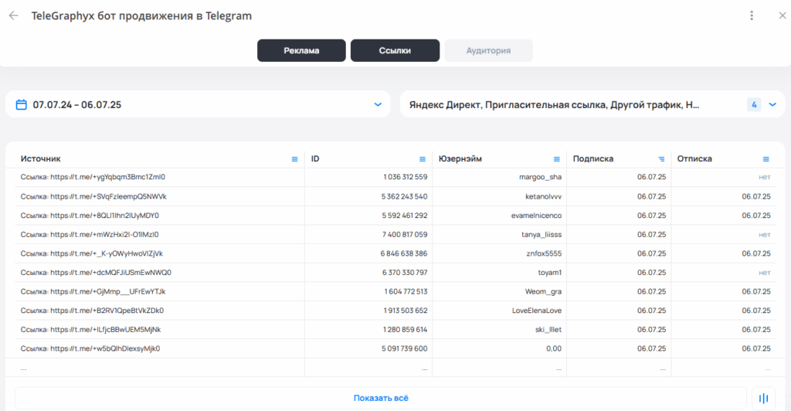Open Отписка column filter menu icon

click(x=766, y=159)
